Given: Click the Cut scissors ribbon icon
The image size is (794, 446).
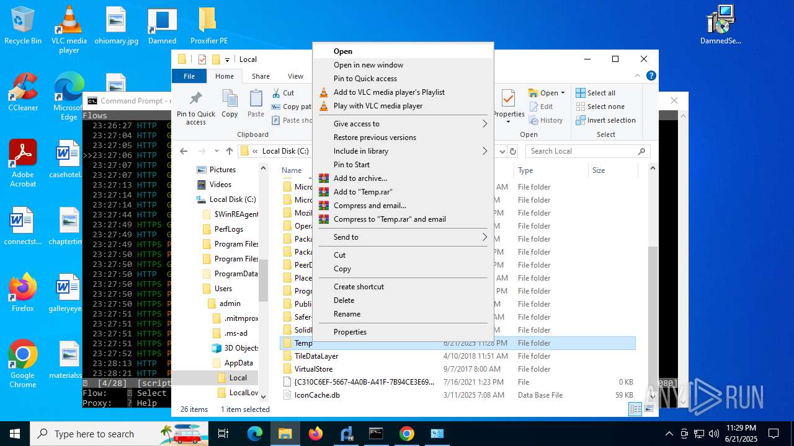Looking at the screenshot, I should pos(277,93).
